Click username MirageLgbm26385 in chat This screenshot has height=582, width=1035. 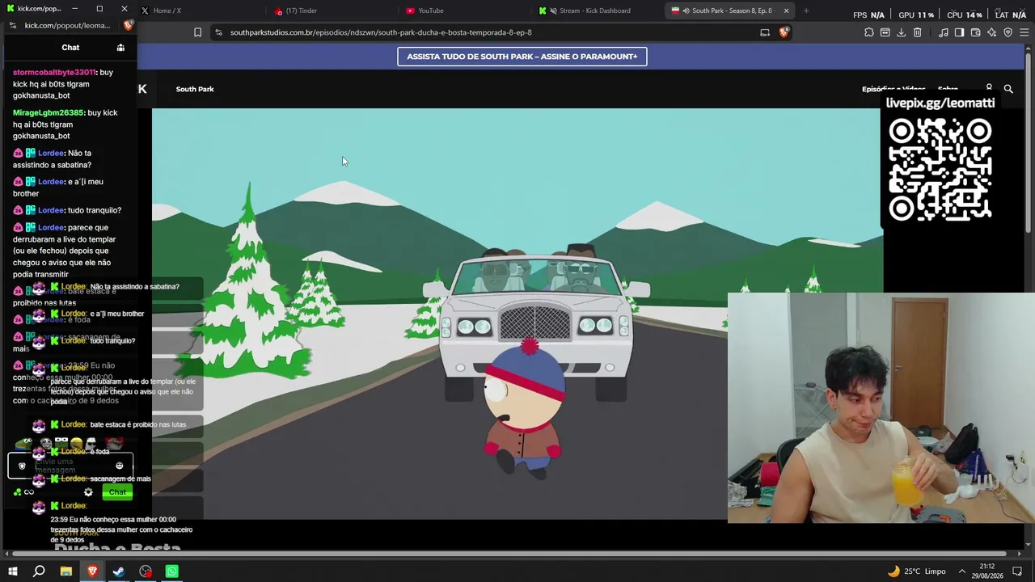click(x=49, y=113)
